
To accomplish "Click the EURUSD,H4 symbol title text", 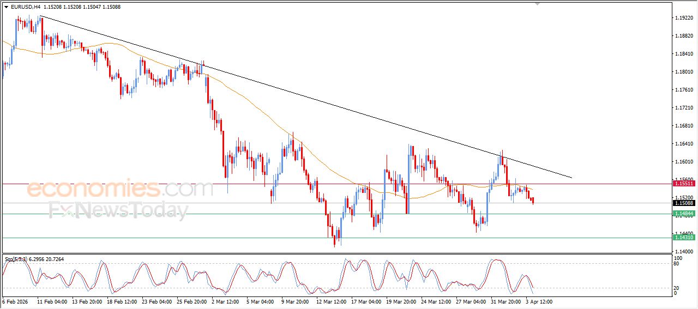I will click(x=25, y=7).
